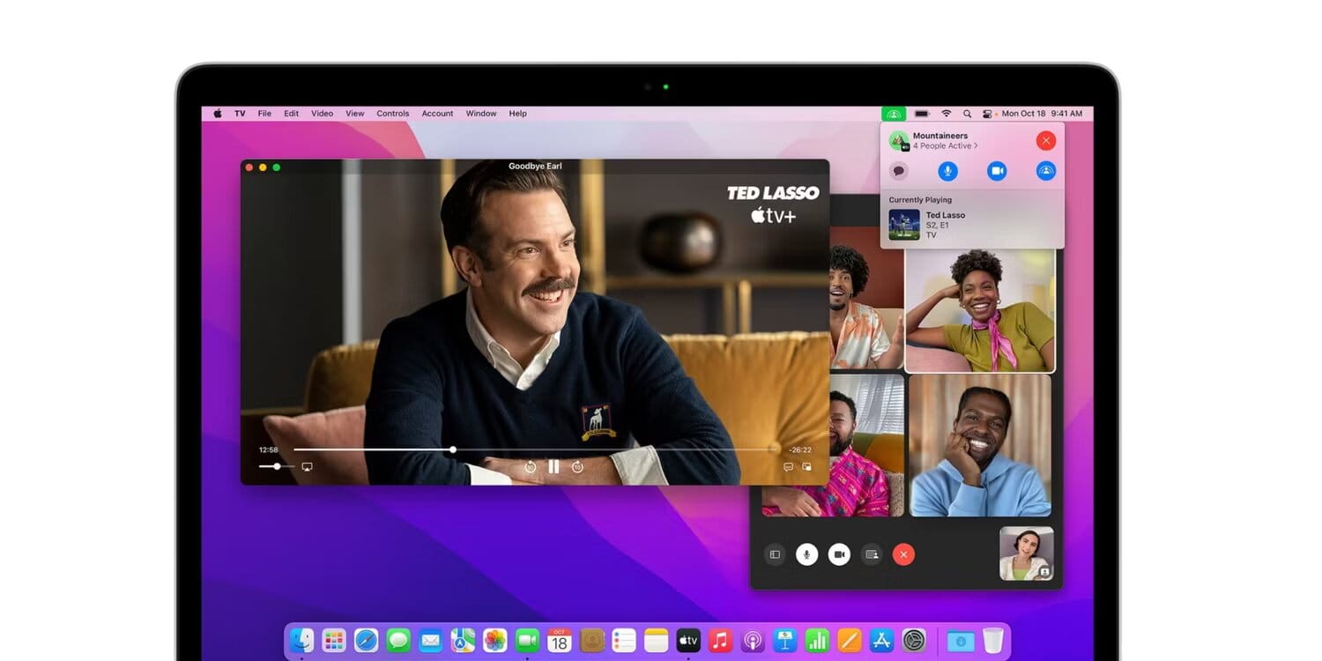Pause Ted Lasso playback
This screenshot has height=661, width=1322.
point(553,466)
